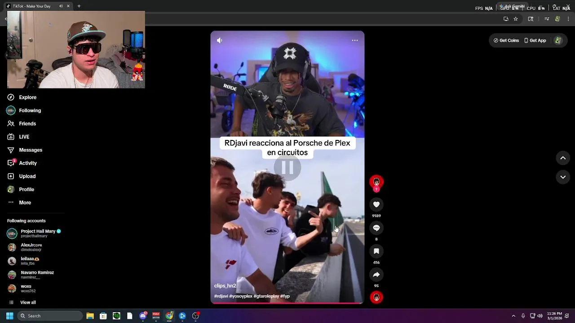Open the Windows Start menu
Viewport: 575px width, 323px height.
(x=9, y=316)
